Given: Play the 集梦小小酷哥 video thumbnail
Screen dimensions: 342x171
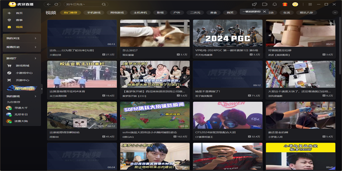Looking at the screenshot, I should pyautogui.click(x=155, y=156).
